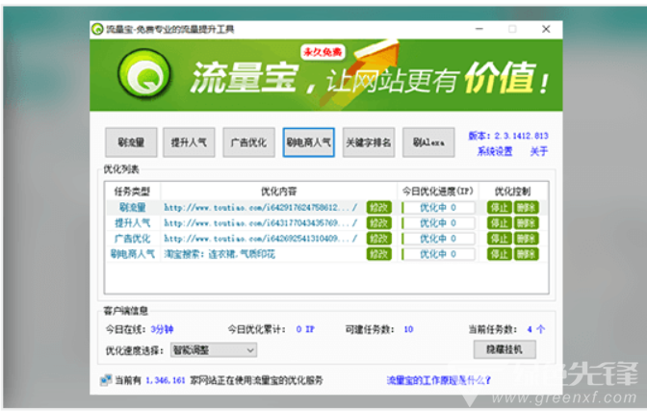This screenshot has width=647, height=411.
Task: Open the 刷流量 tab button
Action: pos(131,142)
